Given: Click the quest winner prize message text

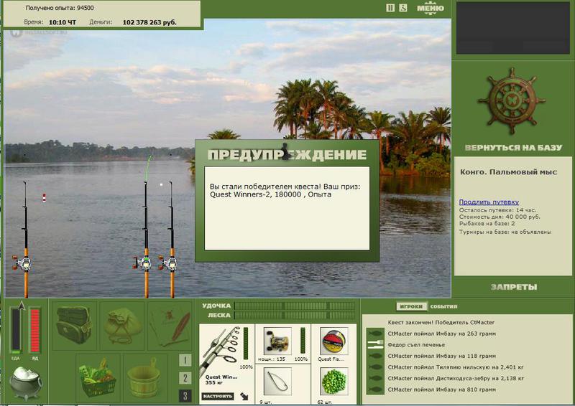Looking at the screenshot, I should tap(285, 190).
